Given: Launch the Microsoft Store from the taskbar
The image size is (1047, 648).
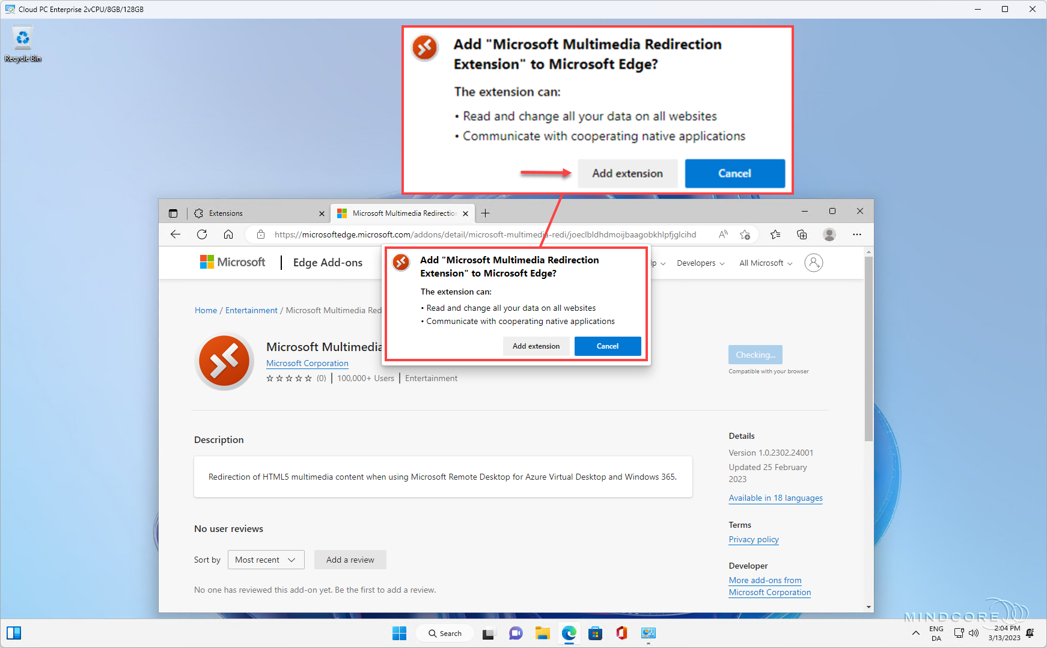Looking at the screenshot, I should (x=595, y=633).
